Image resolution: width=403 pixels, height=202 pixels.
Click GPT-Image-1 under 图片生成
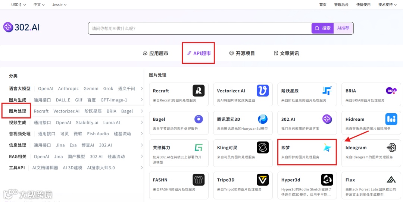(x=114, y=100)
